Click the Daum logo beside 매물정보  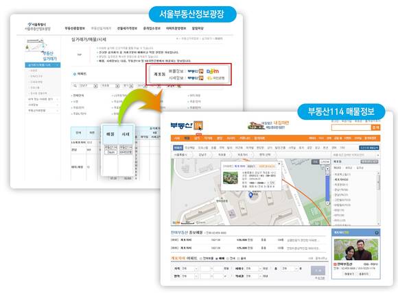click(213, 71)
